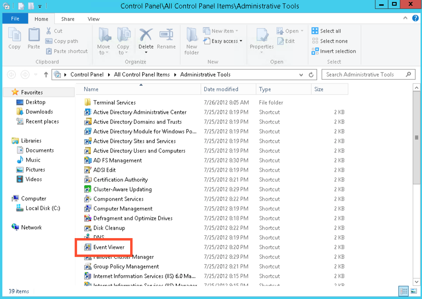Switch to the Home tab
The width and height of the screenshot is (422, 299).
pyautogui.click(x=41, y=19)
